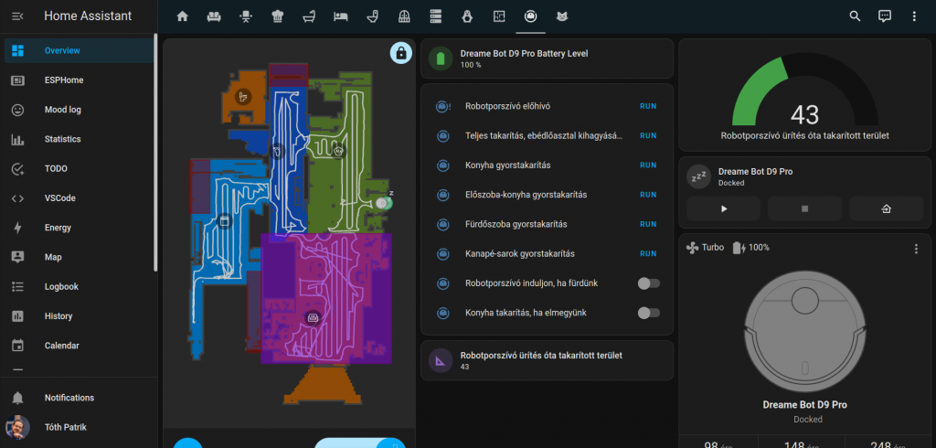The width and height of the screenshot is (936, 448).
Task: Open the arched window tab
Action: [x=404, y=16]
